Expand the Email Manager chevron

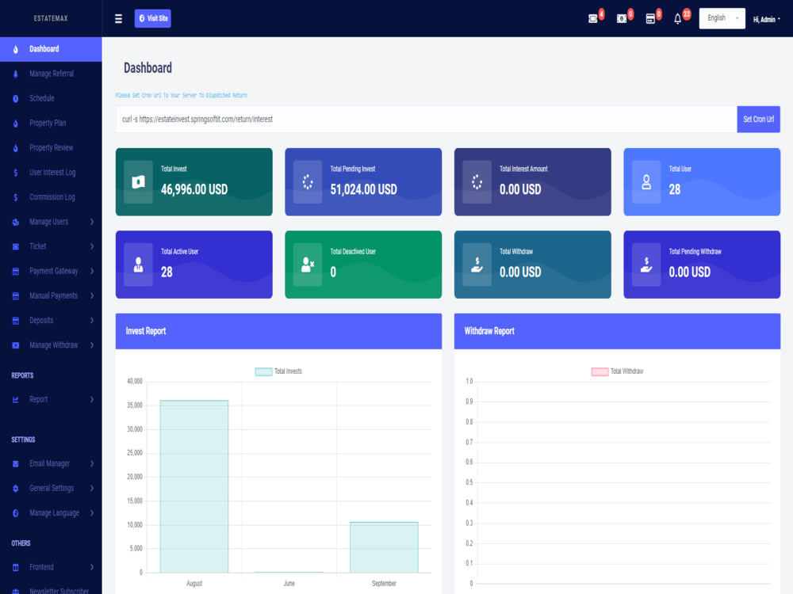(91, 463)
